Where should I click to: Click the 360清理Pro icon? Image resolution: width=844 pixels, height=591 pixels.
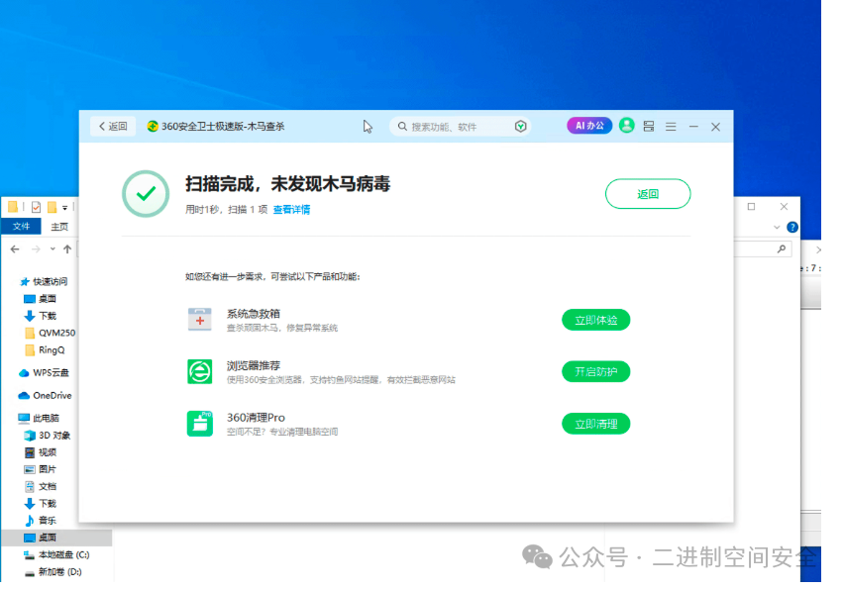click(x=200, y=424)
